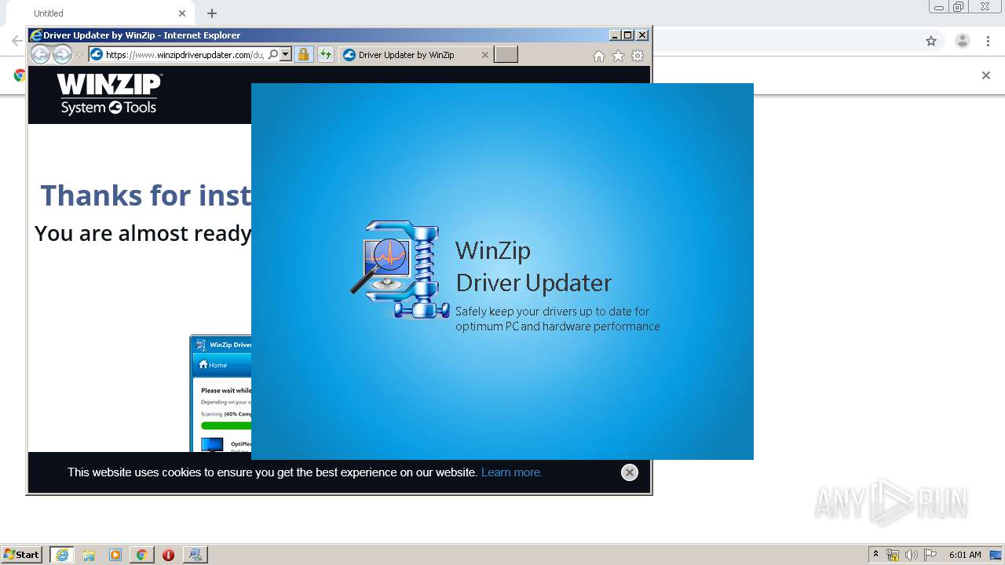Click the WinZip Driver Updater app screenshot thumbnail
This screenshot has height=565, width=1005.
point(221,394)
